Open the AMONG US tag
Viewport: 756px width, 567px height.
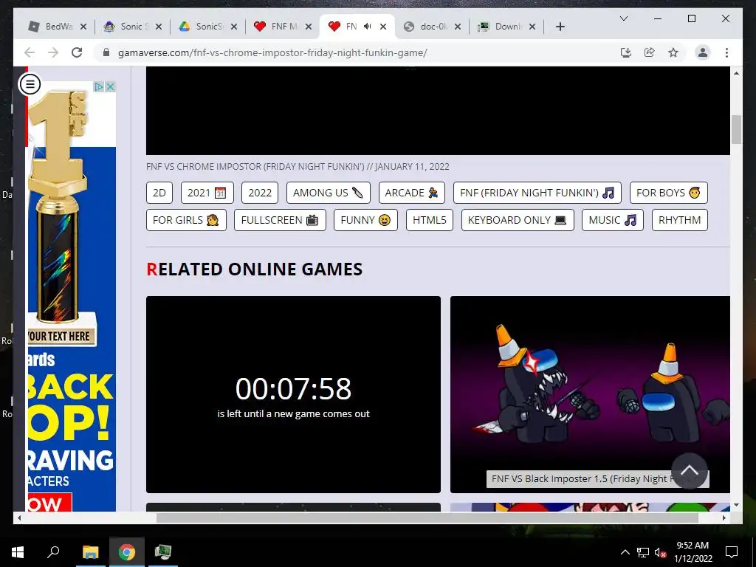click(x=328, y=193)
